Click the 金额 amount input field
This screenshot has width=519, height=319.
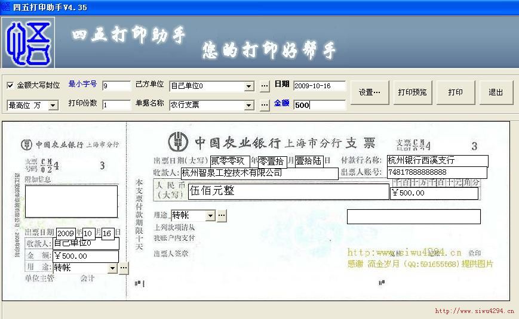coord(319,105)
